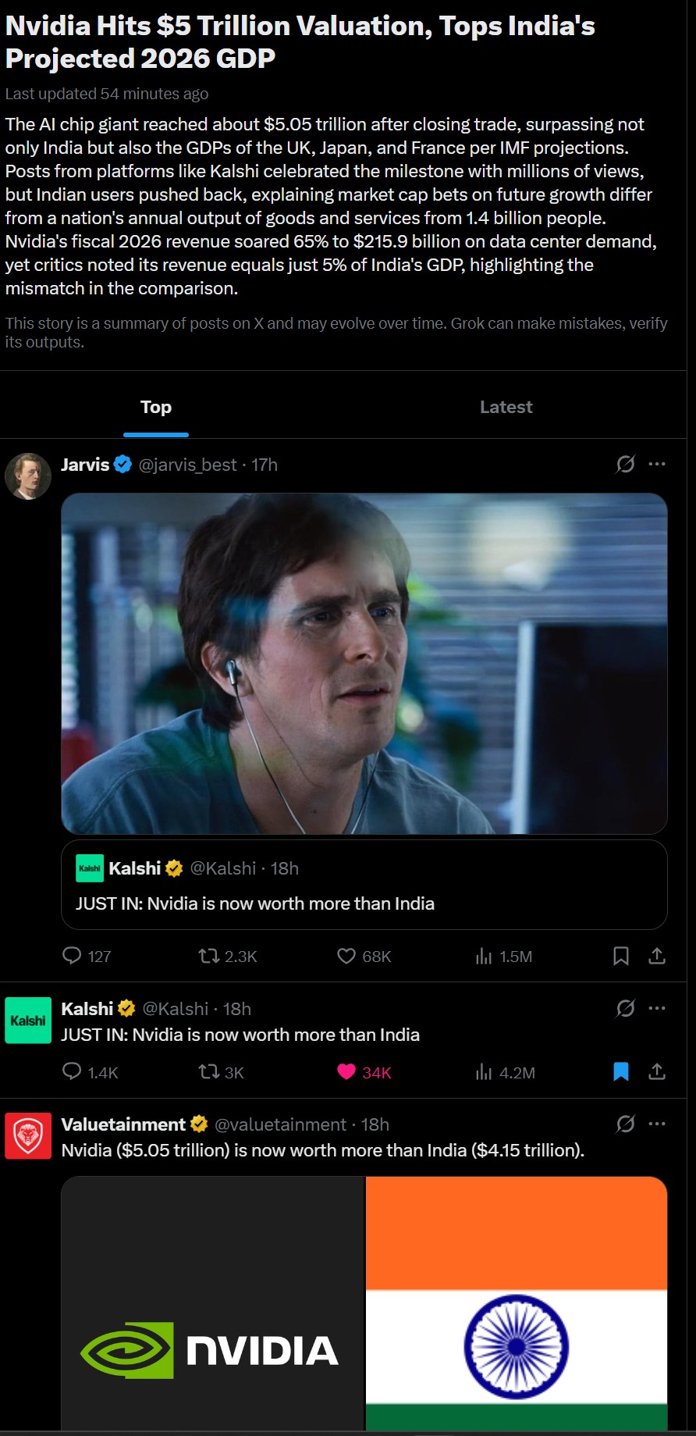Like Jarvis's post with 68K likes
Viewport: 696px width, 1436px height.
(x=364, y=956)
